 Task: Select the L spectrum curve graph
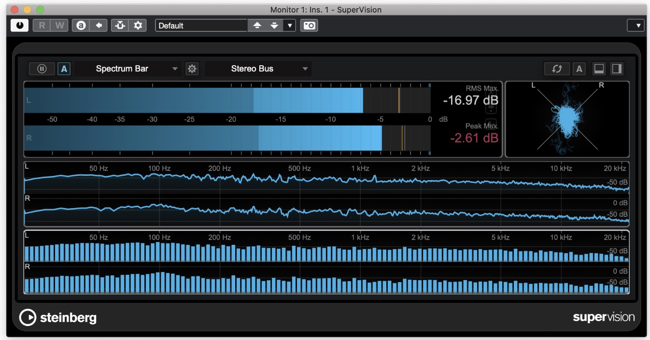(327, 178)
